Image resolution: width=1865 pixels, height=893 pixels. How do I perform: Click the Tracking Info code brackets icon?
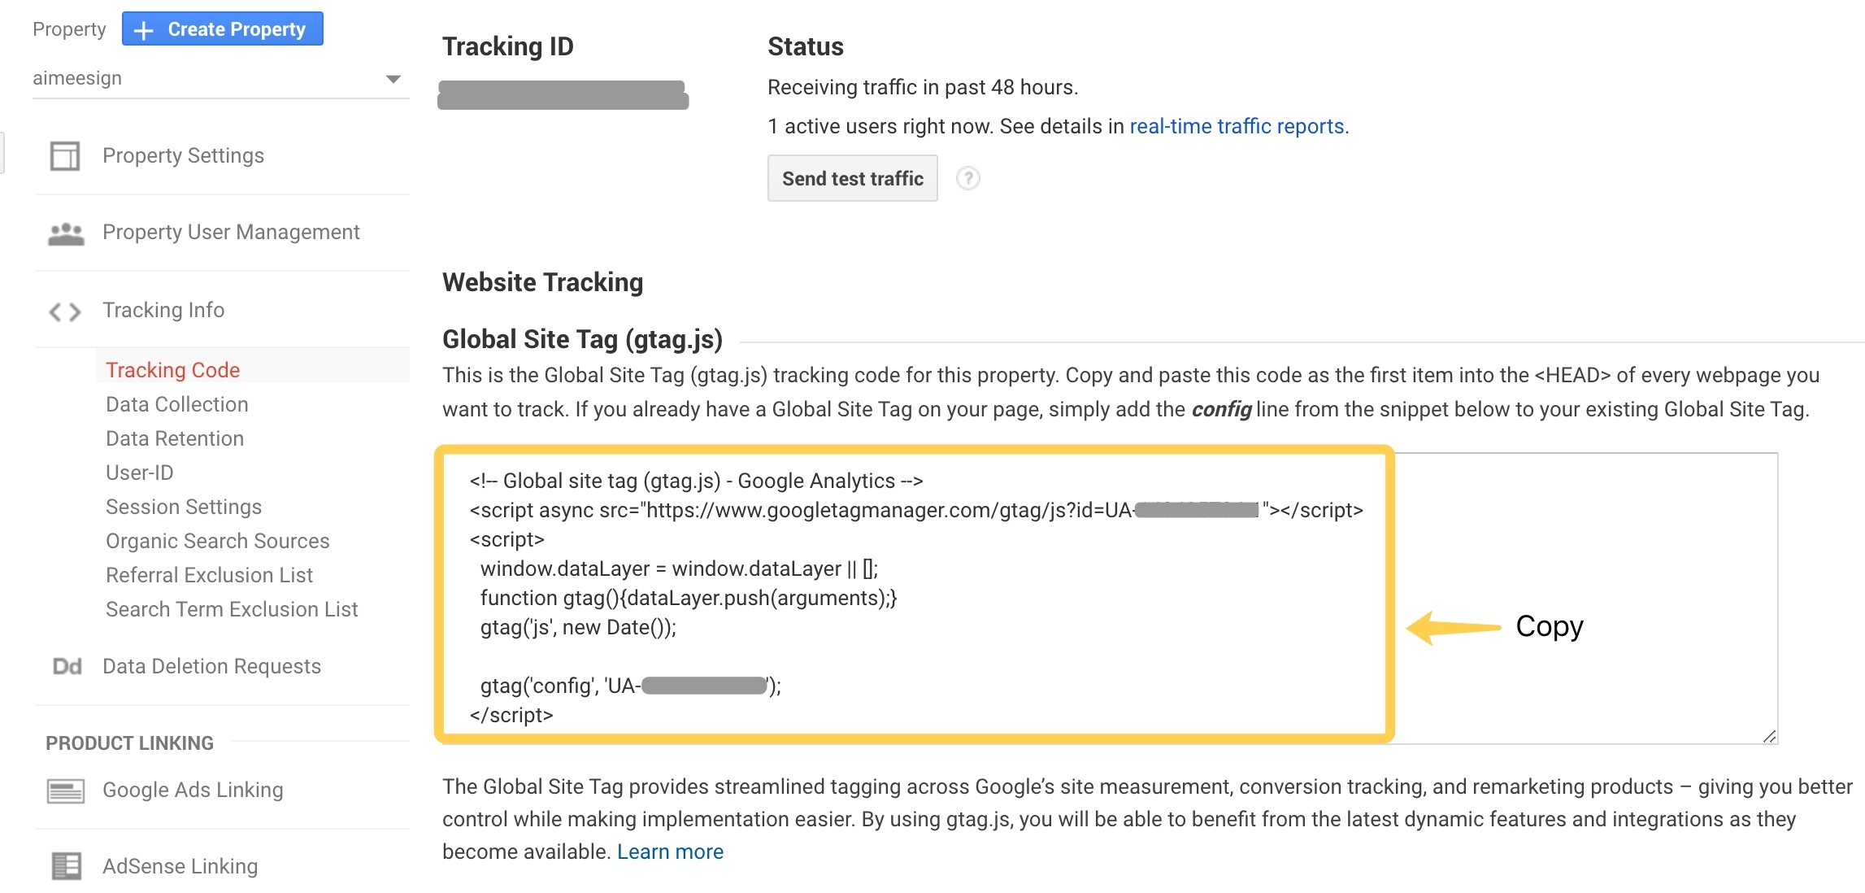coord(65,311)
